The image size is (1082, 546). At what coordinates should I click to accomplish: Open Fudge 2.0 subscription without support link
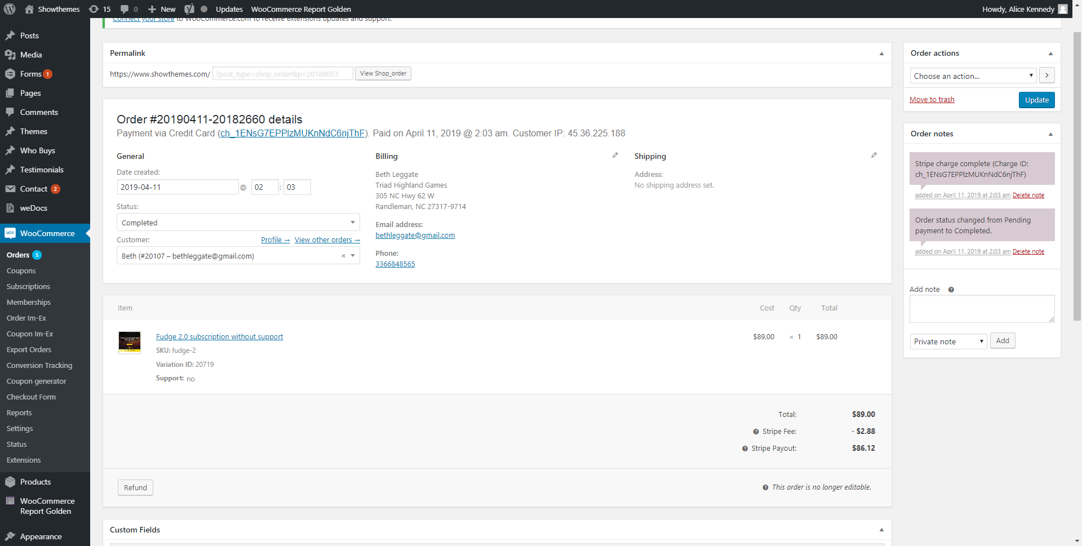tap(219, 337)
